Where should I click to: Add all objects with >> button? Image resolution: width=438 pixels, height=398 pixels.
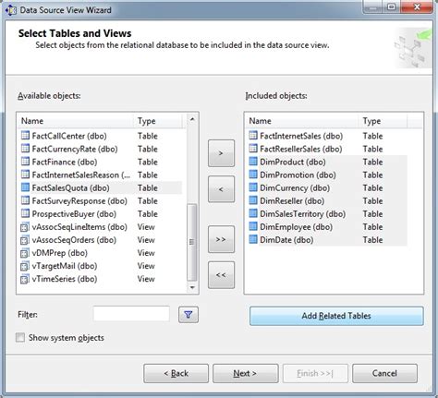point(221,239)
